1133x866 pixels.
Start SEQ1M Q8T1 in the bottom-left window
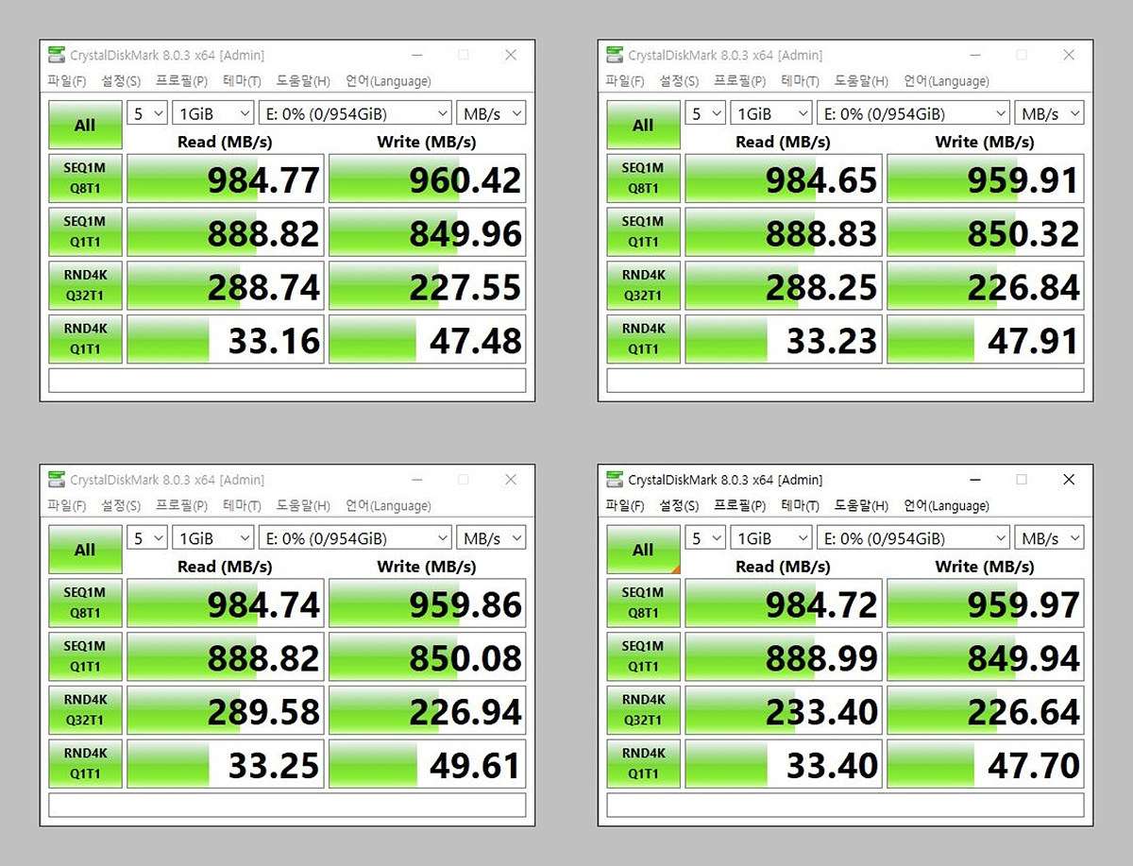point(85,603)
